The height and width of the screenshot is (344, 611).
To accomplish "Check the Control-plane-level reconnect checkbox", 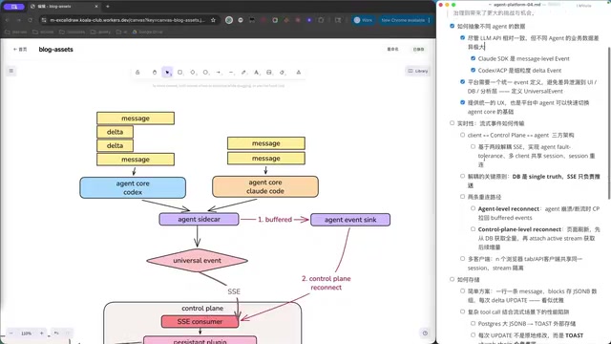I will [x=474, y=229].
